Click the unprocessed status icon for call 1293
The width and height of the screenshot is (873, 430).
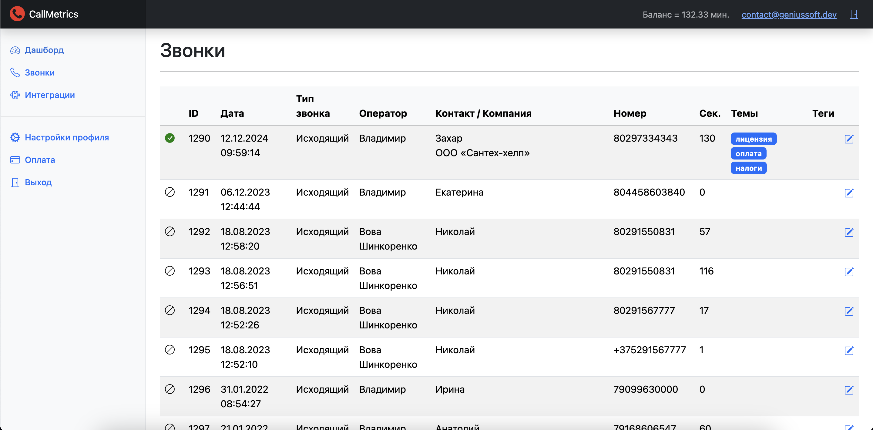[170, 271]
